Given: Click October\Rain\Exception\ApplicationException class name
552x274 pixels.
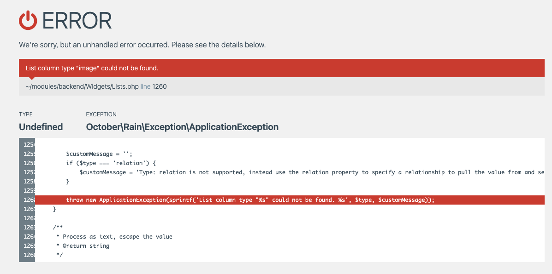Looking at the screenshot, I should click(182, 127).
